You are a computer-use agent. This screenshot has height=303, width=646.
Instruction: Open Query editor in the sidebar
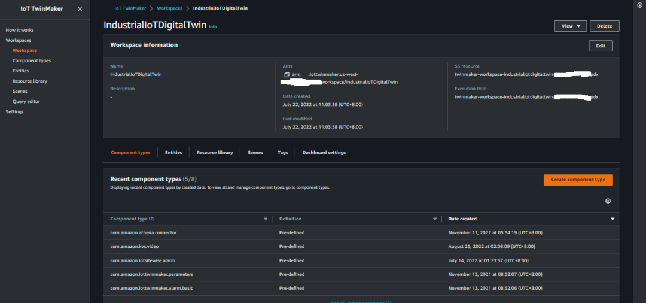(26, 101)
